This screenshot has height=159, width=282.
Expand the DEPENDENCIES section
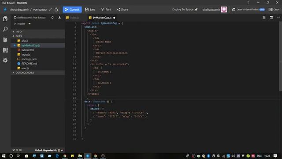click(x=37, y=72)
